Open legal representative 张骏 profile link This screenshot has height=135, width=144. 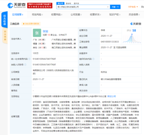[45, 31]
